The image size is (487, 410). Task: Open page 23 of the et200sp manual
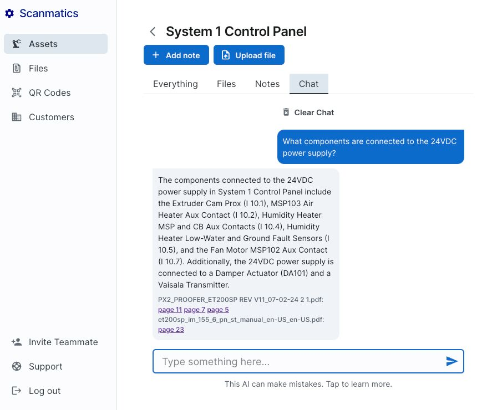click(171, 329)
